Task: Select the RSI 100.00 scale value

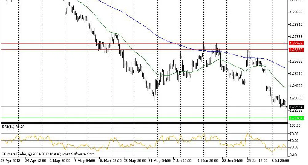Action: point(295,126)
